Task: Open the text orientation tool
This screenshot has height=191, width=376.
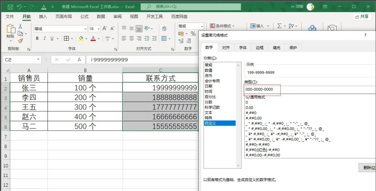Action: pos(147,29)
